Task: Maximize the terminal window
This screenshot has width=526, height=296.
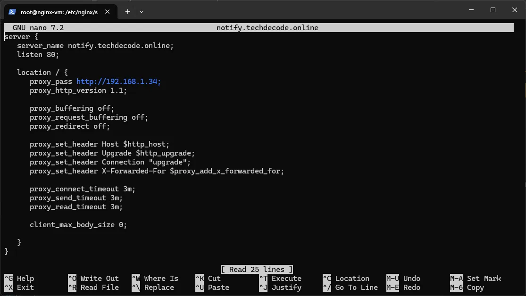Action: (x=493, y=10)
